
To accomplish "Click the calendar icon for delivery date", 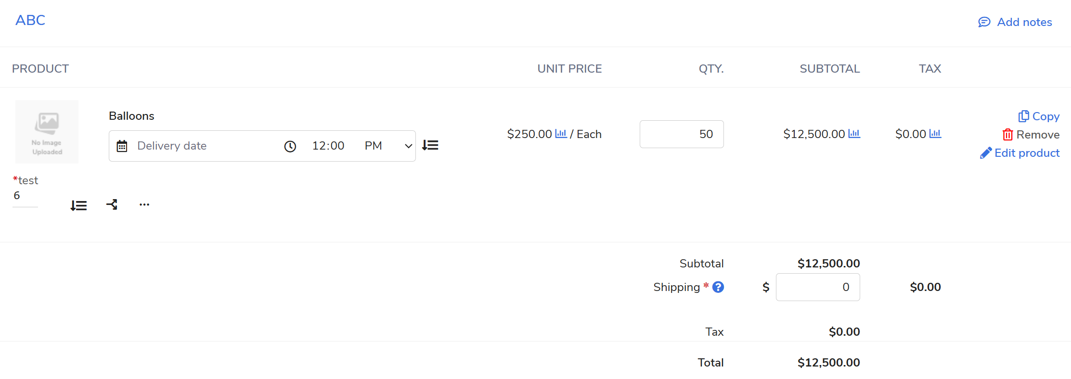I will [122, 146].
